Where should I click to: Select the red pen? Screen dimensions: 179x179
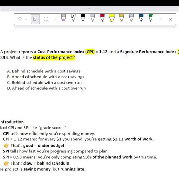tap(102, 18)
